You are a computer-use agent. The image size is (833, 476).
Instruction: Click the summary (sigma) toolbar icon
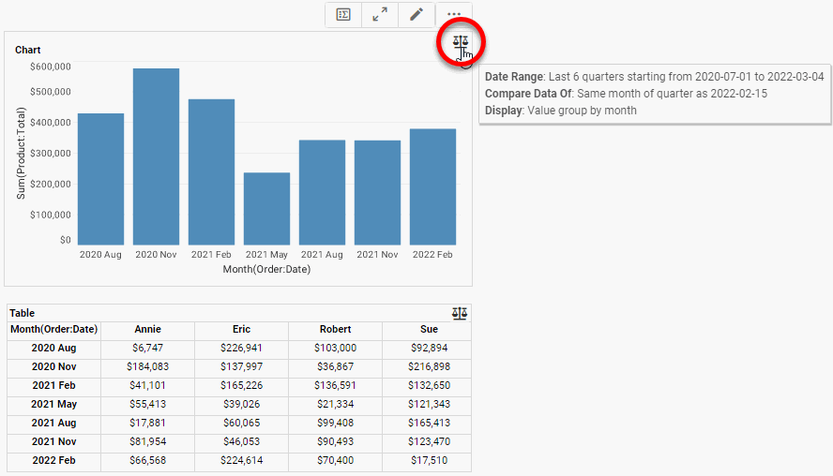(343, 15)
